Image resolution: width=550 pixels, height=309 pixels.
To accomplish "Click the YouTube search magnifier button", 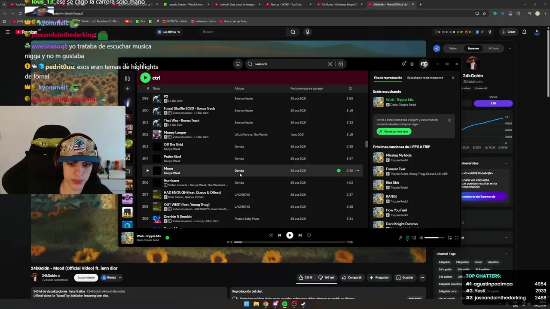I will pyautogui.click(x=293, y=32).
